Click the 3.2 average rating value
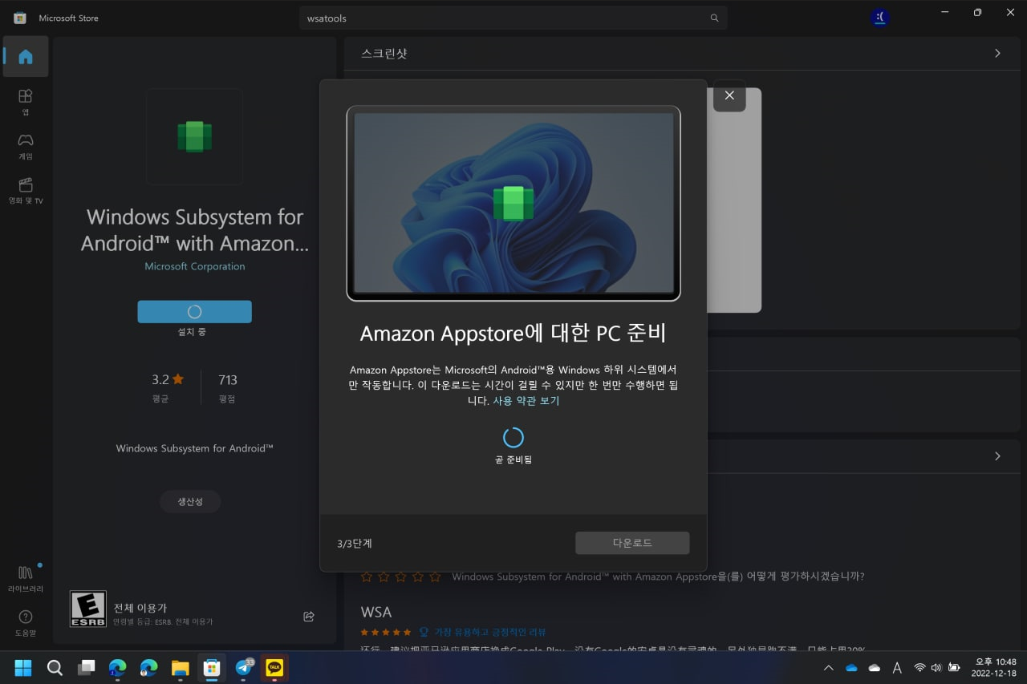Screen dimensions: 1027x684 coord(168,379)
